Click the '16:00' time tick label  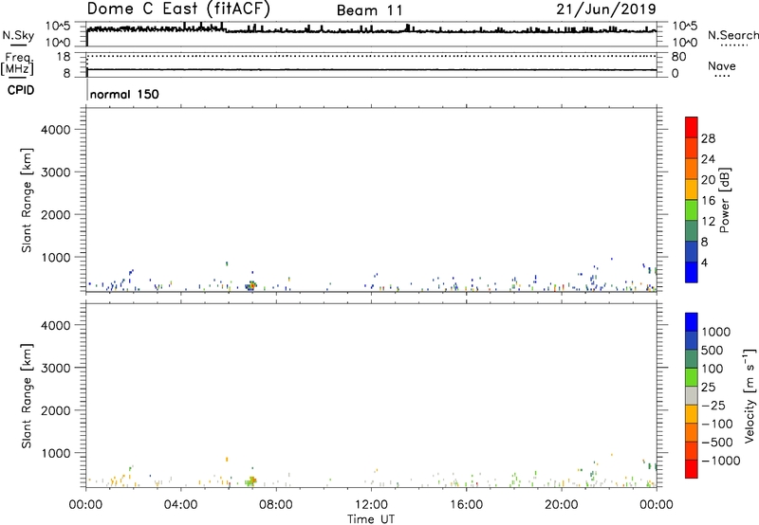466,505
